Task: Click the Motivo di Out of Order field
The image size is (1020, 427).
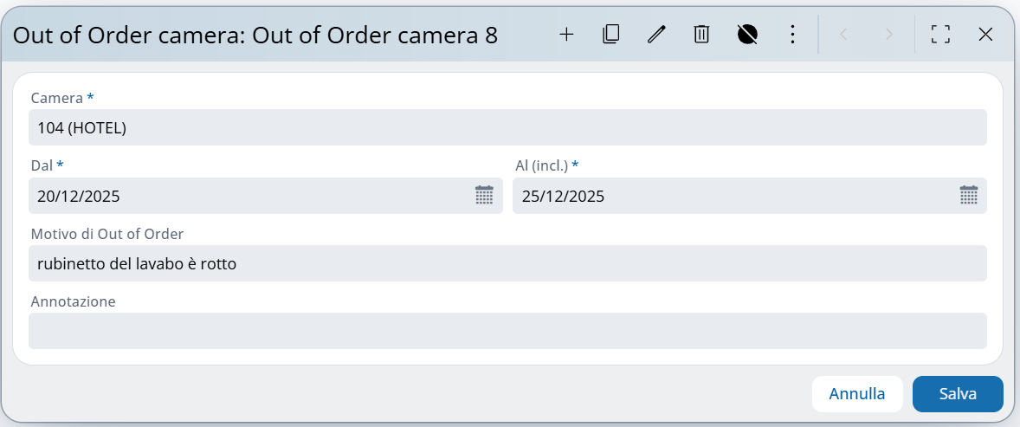Action: pos(507,263)
